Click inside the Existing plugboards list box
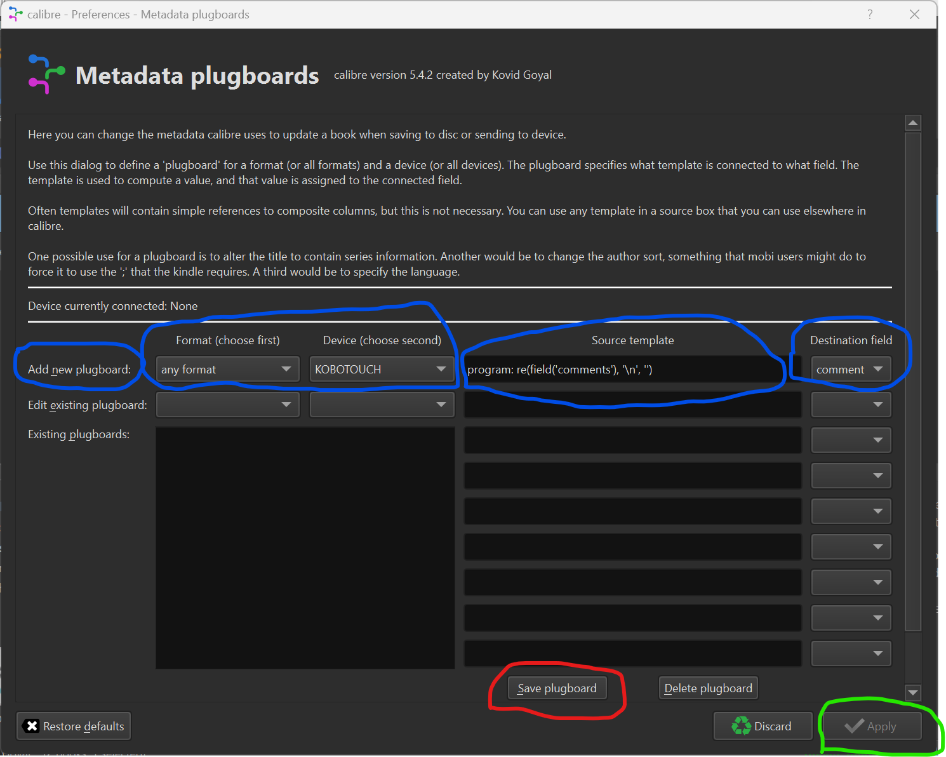The image size is (946, 757). tap(305, 547)
